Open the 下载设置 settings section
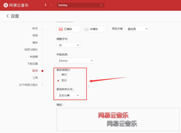The image size is (181, 133). point(32,64)
